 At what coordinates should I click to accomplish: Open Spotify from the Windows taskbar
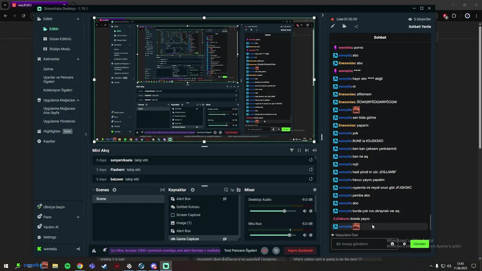tap(67, 266)
